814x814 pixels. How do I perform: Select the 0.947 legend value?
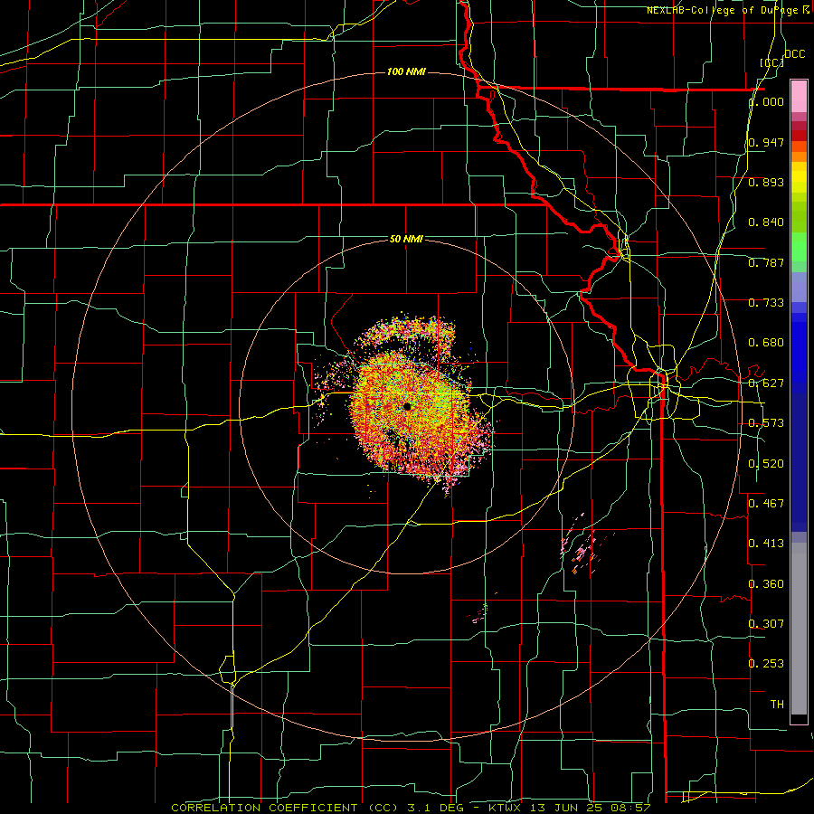click(766, 142)
